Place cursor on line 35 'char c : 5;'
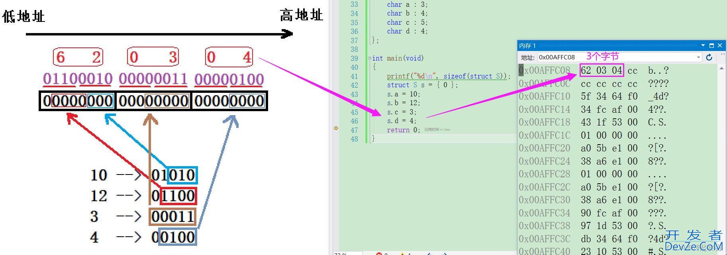727x255 pixels. pos(407,22)
